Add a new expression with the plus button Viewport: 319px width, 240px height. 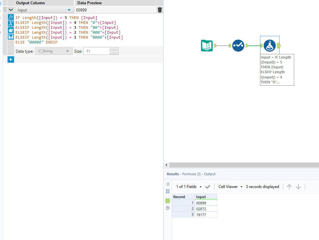pos(11,59)
